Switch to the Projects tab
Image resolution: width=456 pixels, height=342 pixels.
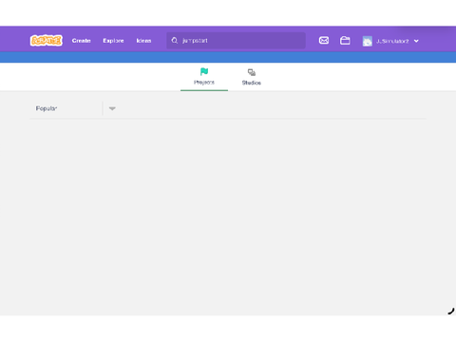click(204, 77)
